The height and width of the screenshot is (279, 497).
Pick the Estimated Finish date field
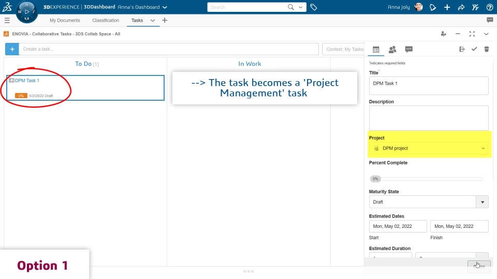[459, 226]
